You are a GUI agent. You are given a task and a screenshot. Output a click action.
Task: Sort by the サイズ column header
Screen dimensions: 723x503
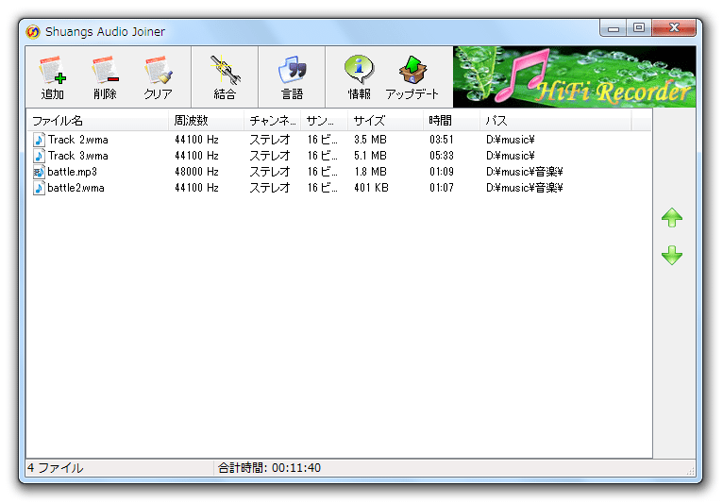(x=385, y=121)
